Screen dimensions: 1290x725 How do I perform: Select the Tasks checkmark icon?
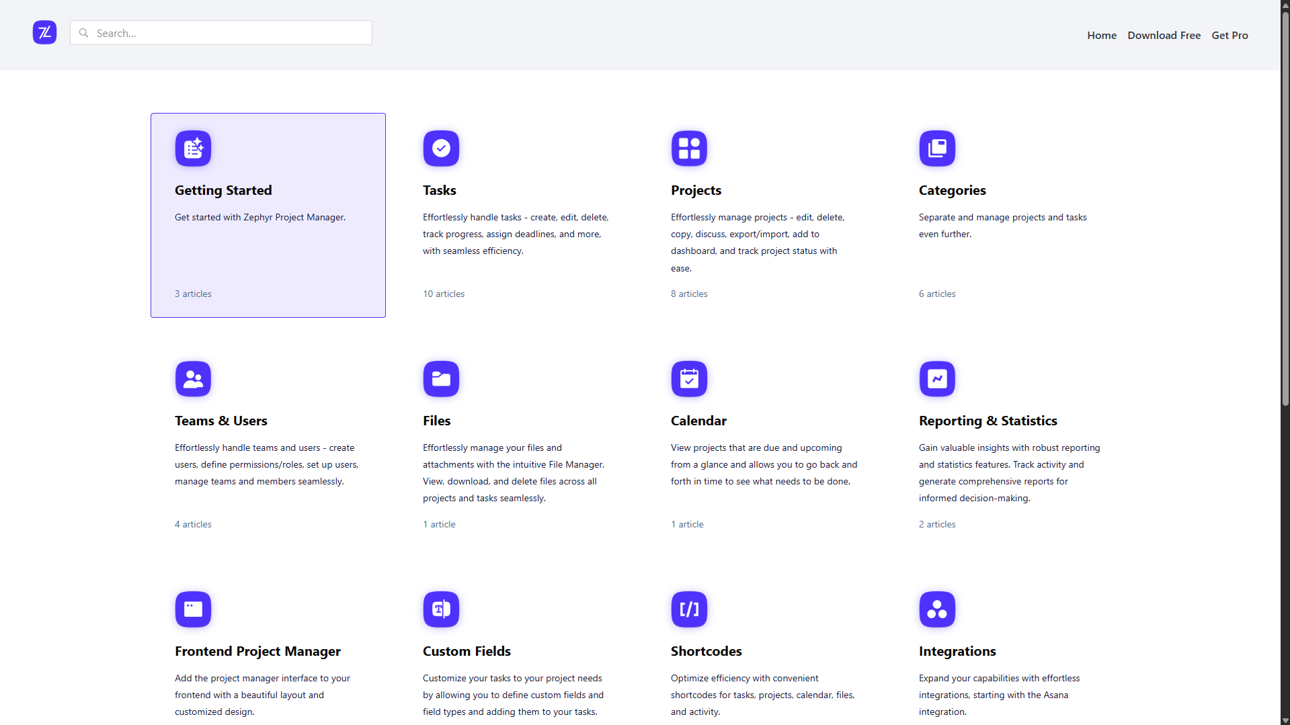coord(441,148)
